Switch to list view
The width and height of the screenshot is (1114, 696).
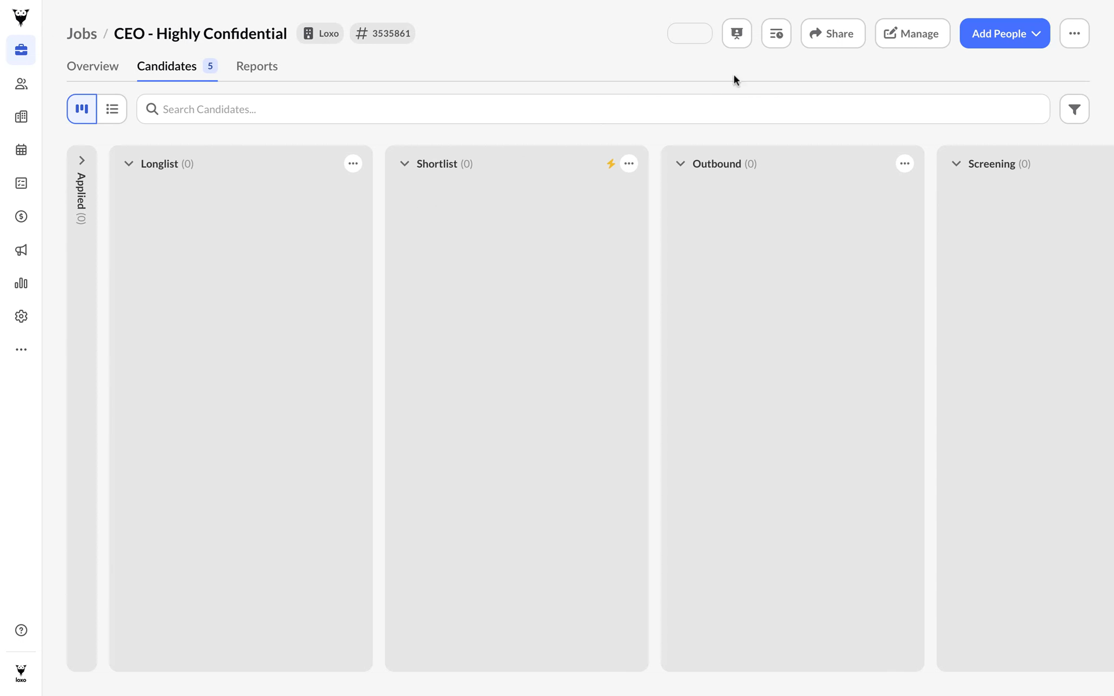pos(112,109)
